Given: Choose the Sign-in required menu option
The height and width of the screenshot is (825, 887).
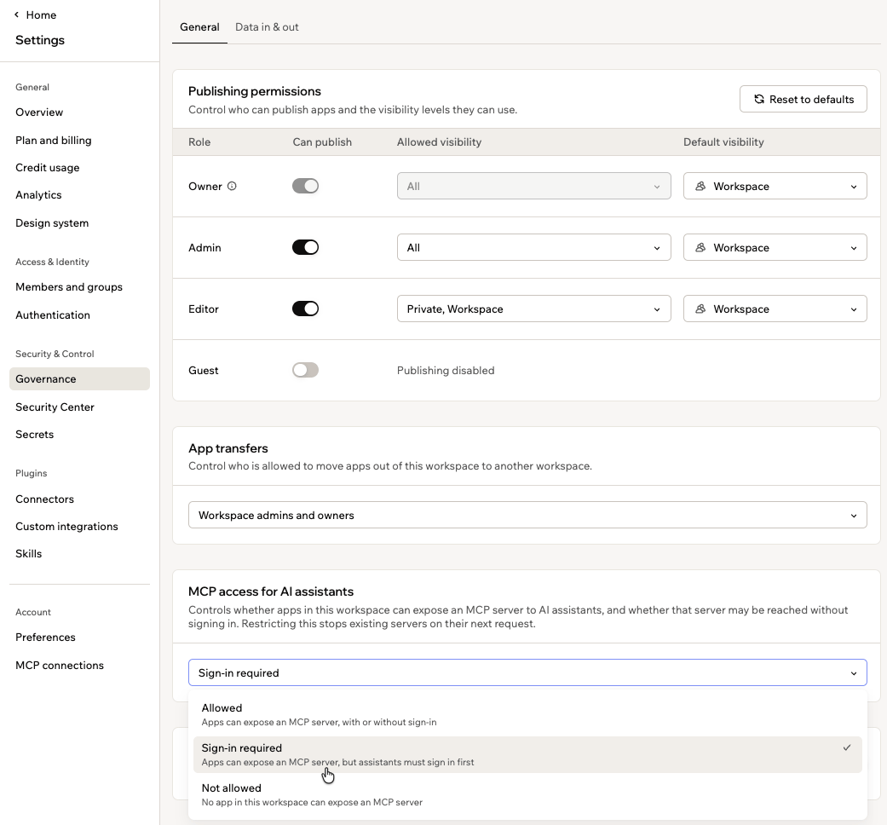Looking at the screenshot, I should [527, 754].
